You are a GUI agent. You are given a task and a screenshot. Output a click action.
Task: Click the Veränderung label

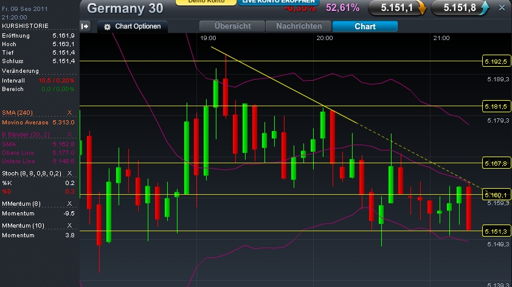(20, 71)
